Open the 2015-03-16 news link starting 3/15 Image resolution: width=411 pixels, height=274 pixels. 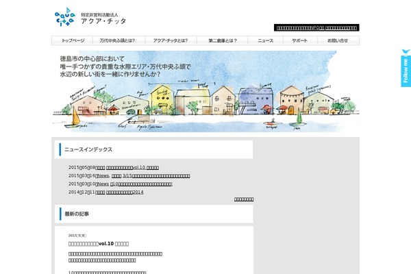point(156,175)
